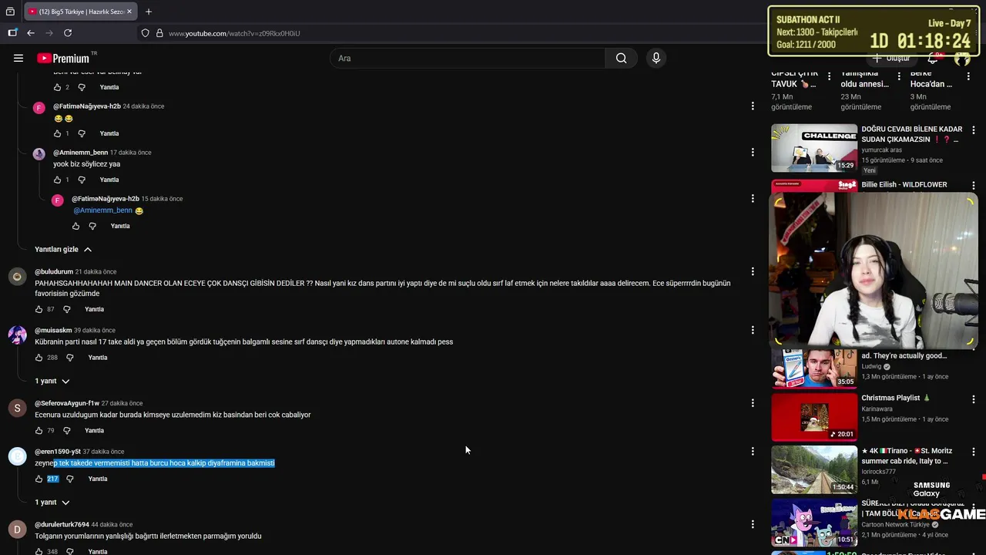The image size is (986, 555).
Task: Expand '1 yanıt' under @muisaskm comment
Action: click(x=52, y=381)
